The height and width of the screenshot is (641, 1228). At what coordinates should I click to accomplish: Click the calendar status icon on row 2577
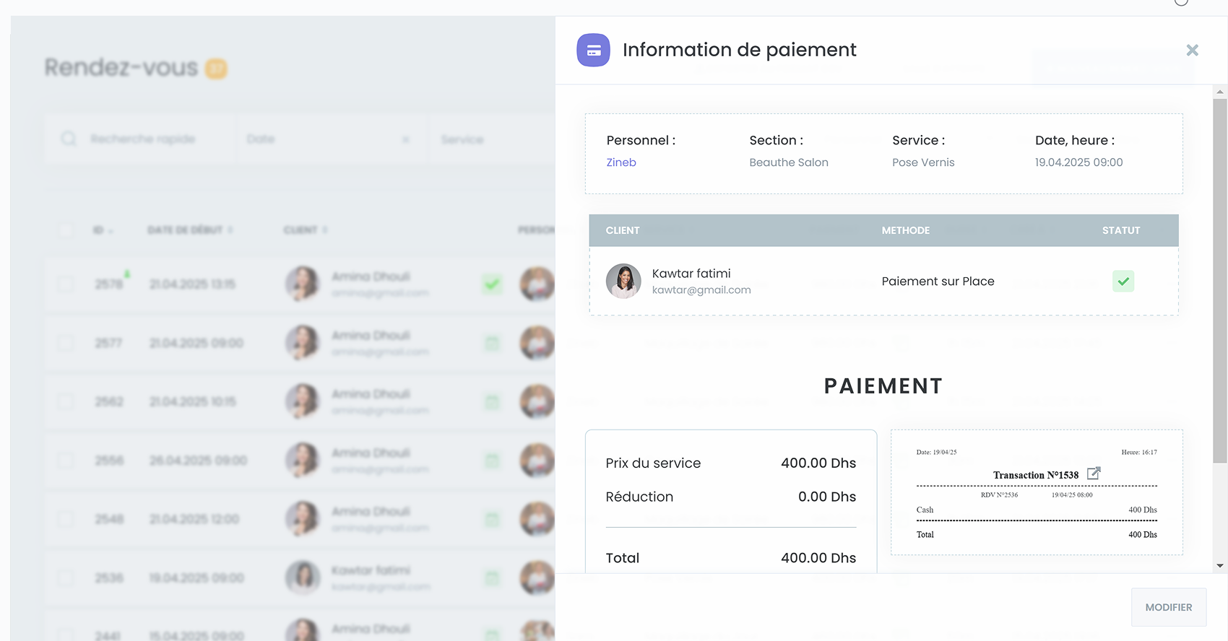[492, 343]
